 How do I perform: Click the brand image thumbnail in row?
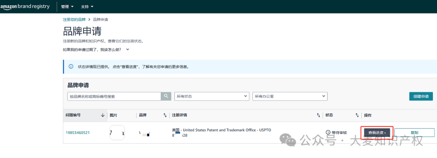117,133
